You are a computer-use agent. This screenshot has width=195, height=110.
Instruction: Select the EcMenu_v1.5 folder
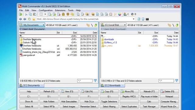point(140,42)
